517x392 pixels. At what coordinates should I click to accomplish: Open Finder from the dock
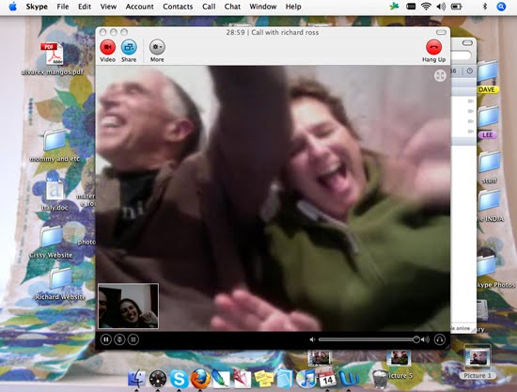click(136, 379)
